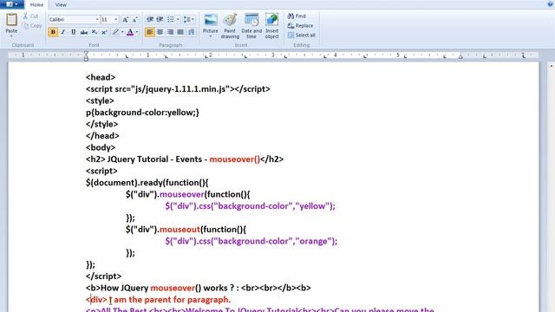Click the Increase indent icon
This screenshot has width=555, height=312.
click(x=160, y=19)
